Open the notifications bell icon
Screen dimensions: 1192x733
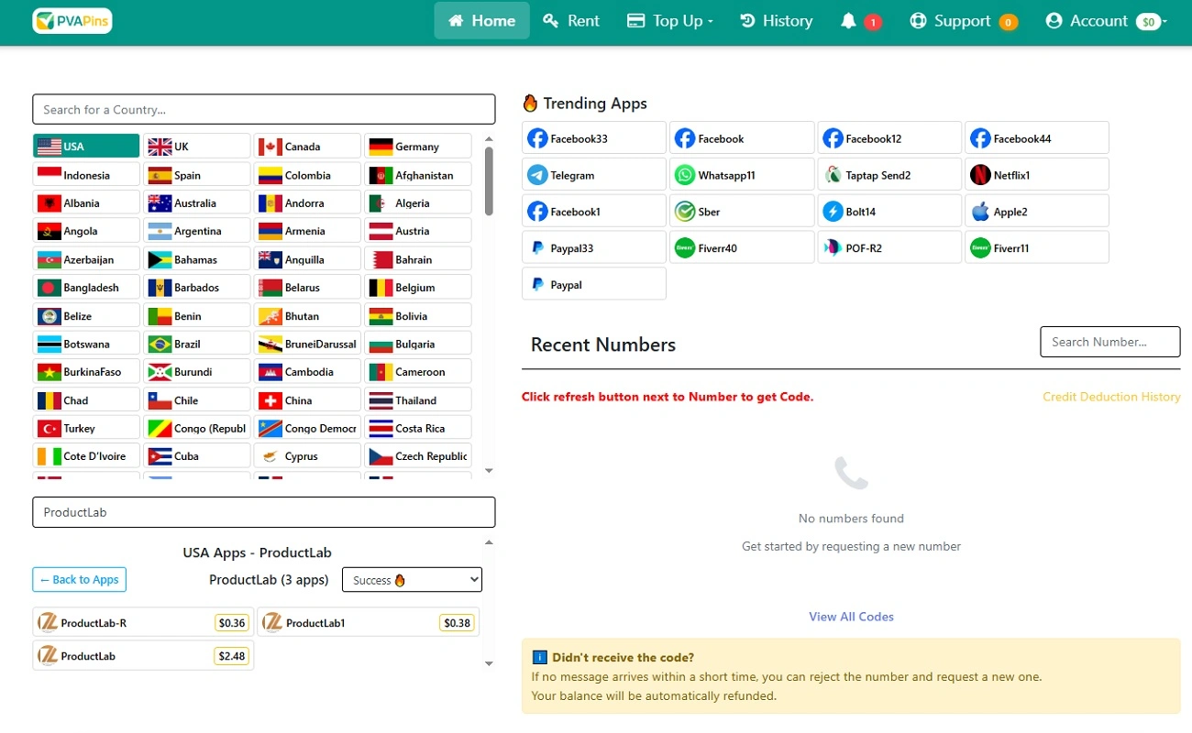[848, 21]
